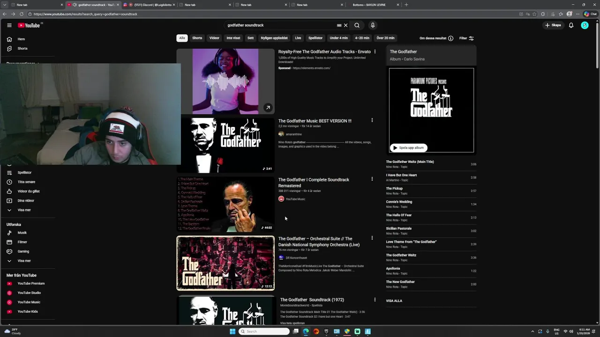Open the account avatar menu

click(585, 25)
